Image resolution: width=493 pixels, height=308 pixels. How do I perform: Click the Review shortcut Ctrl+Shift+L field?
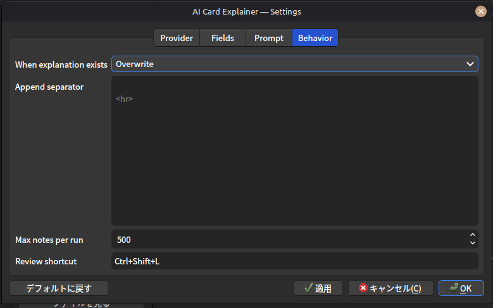coord(294,261)
